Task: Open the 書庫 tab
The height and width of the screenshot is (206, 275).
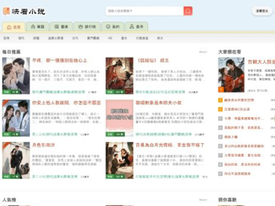Action: click(x=61, y=27)
